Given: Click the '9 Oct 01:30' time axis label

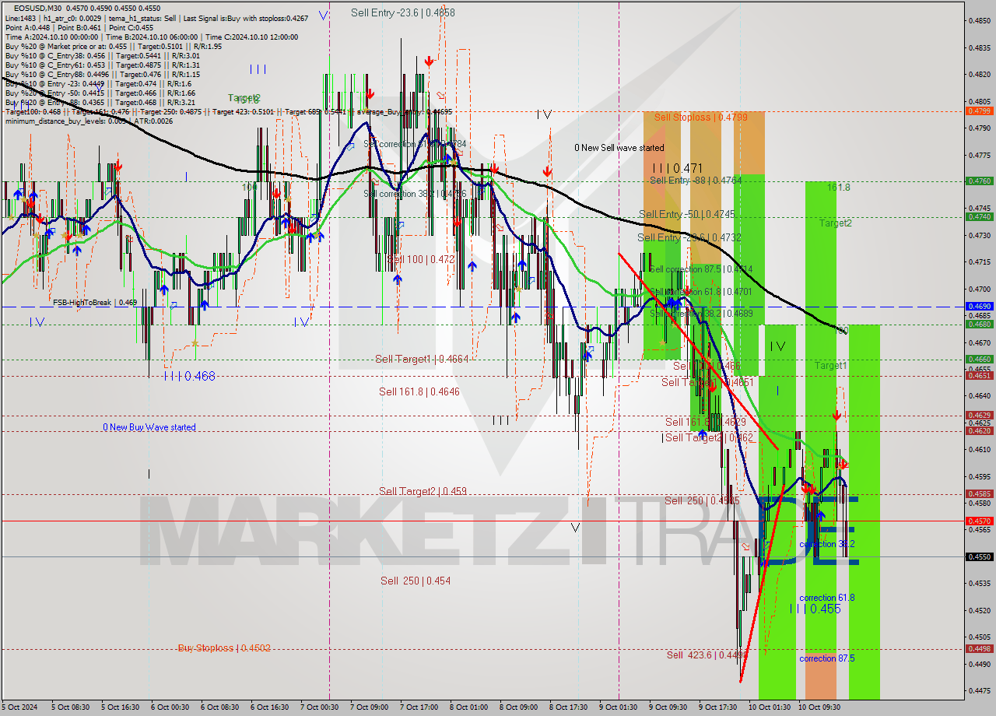Looking at the screenshot, I should [618, 707].
